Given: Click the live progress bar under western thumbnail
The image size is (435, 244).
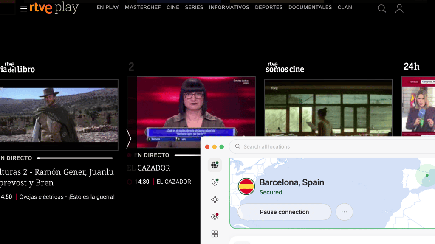Looking at the screenshot, I should [x=75, y=158].
